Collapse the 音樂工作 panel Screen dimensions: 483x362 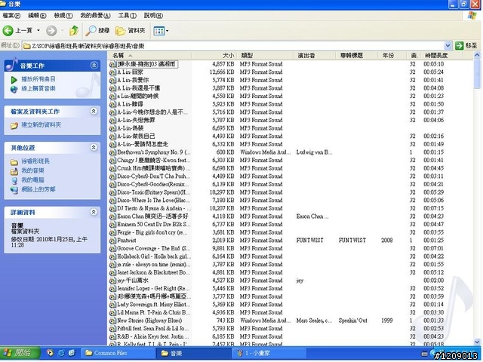(x=94, y=66)
